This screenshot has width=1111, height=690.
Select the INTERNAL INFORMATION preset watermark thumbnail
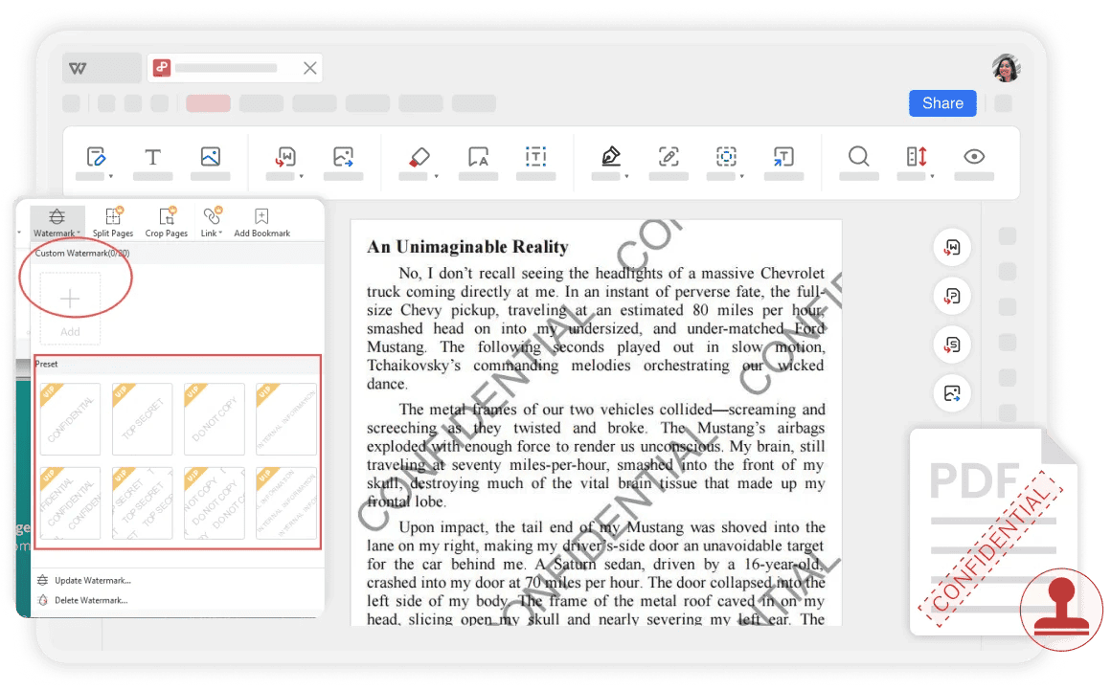[286, 419]
